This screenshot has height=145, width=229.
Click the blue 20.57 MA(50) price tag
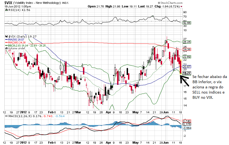187,66
